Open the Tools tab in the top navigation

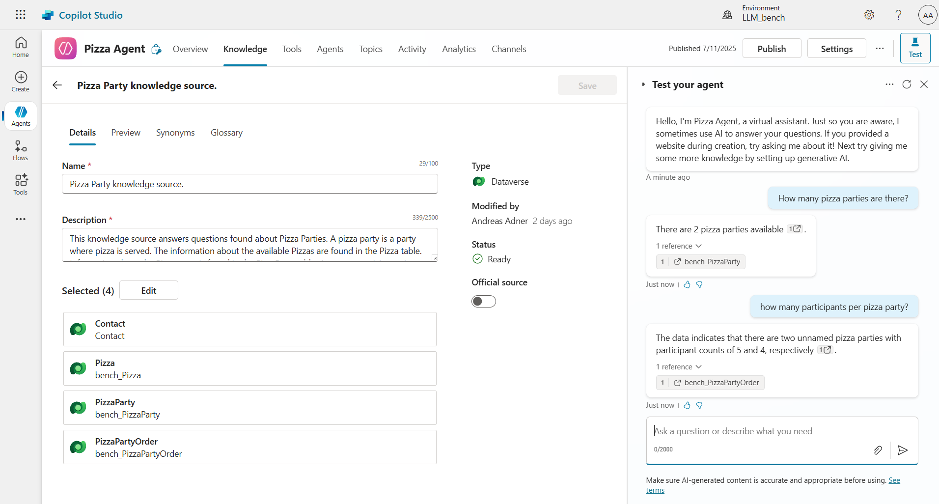coord(292,49)
